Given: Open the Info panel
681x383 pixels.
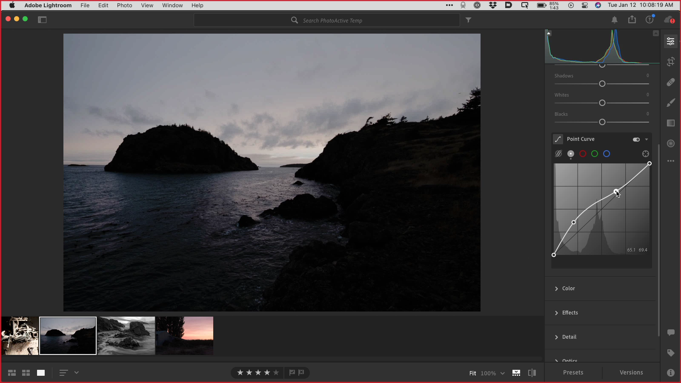Looking at the screenshot, I should (671, 373).
